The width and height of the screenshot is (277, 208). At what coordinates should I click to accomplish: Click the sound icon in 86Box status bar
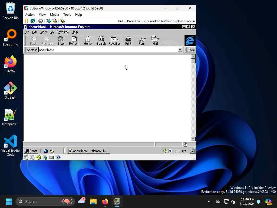click(58, 157)
